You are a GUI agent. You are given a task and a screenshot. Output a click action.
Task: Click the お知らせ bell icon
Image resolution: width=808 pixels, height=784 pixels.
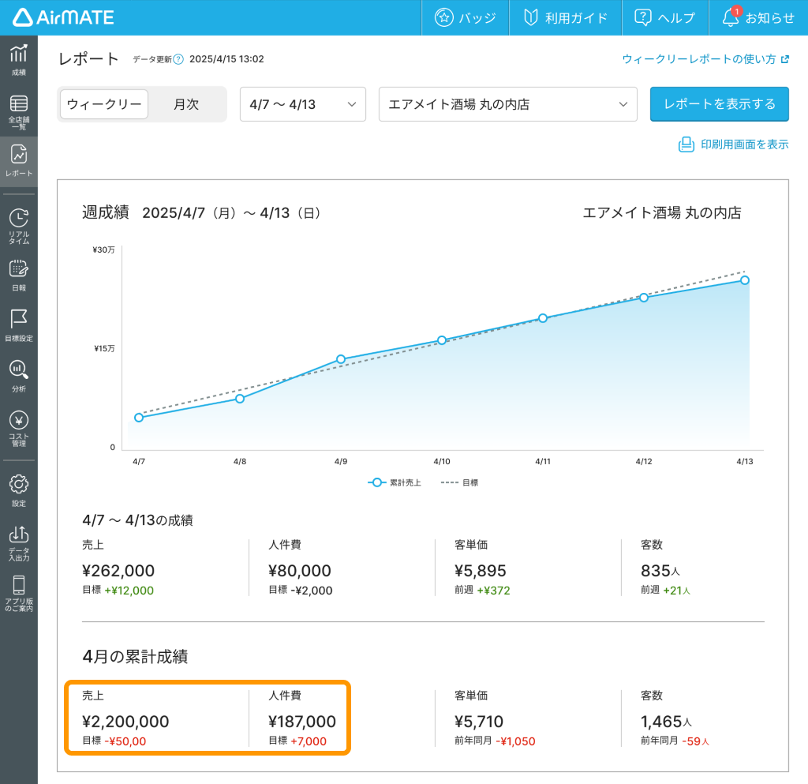[x=730, y=17]
